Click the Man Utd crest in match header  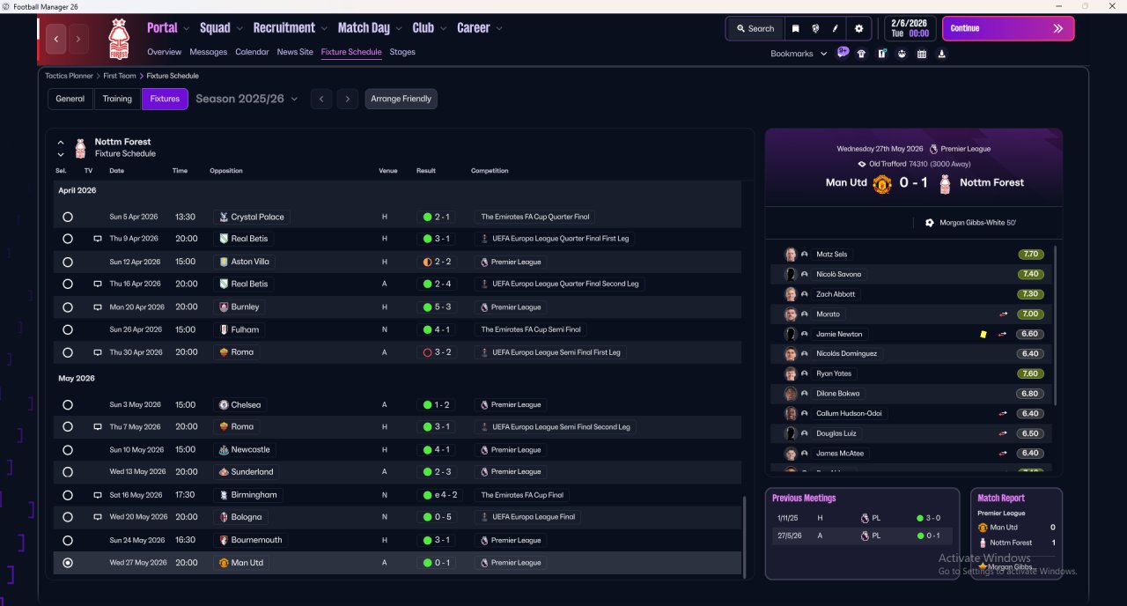882,183
